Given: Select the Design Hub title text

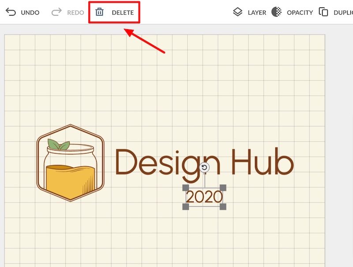Looking at the screenshot, I should (x=204, y=163).
